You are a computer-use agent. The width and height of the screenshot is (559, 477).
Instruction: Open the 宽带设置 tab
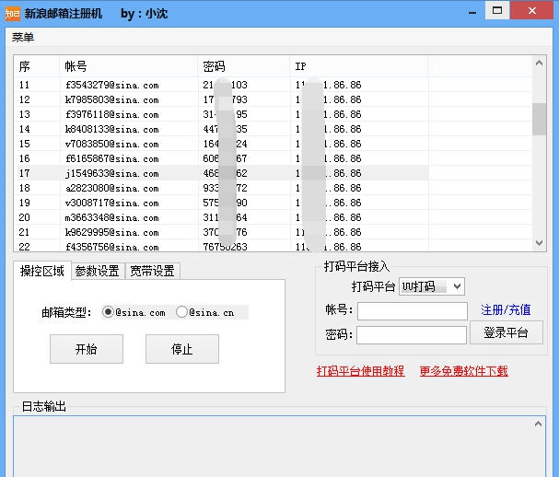pyautogui.click(x=152, y=272)
